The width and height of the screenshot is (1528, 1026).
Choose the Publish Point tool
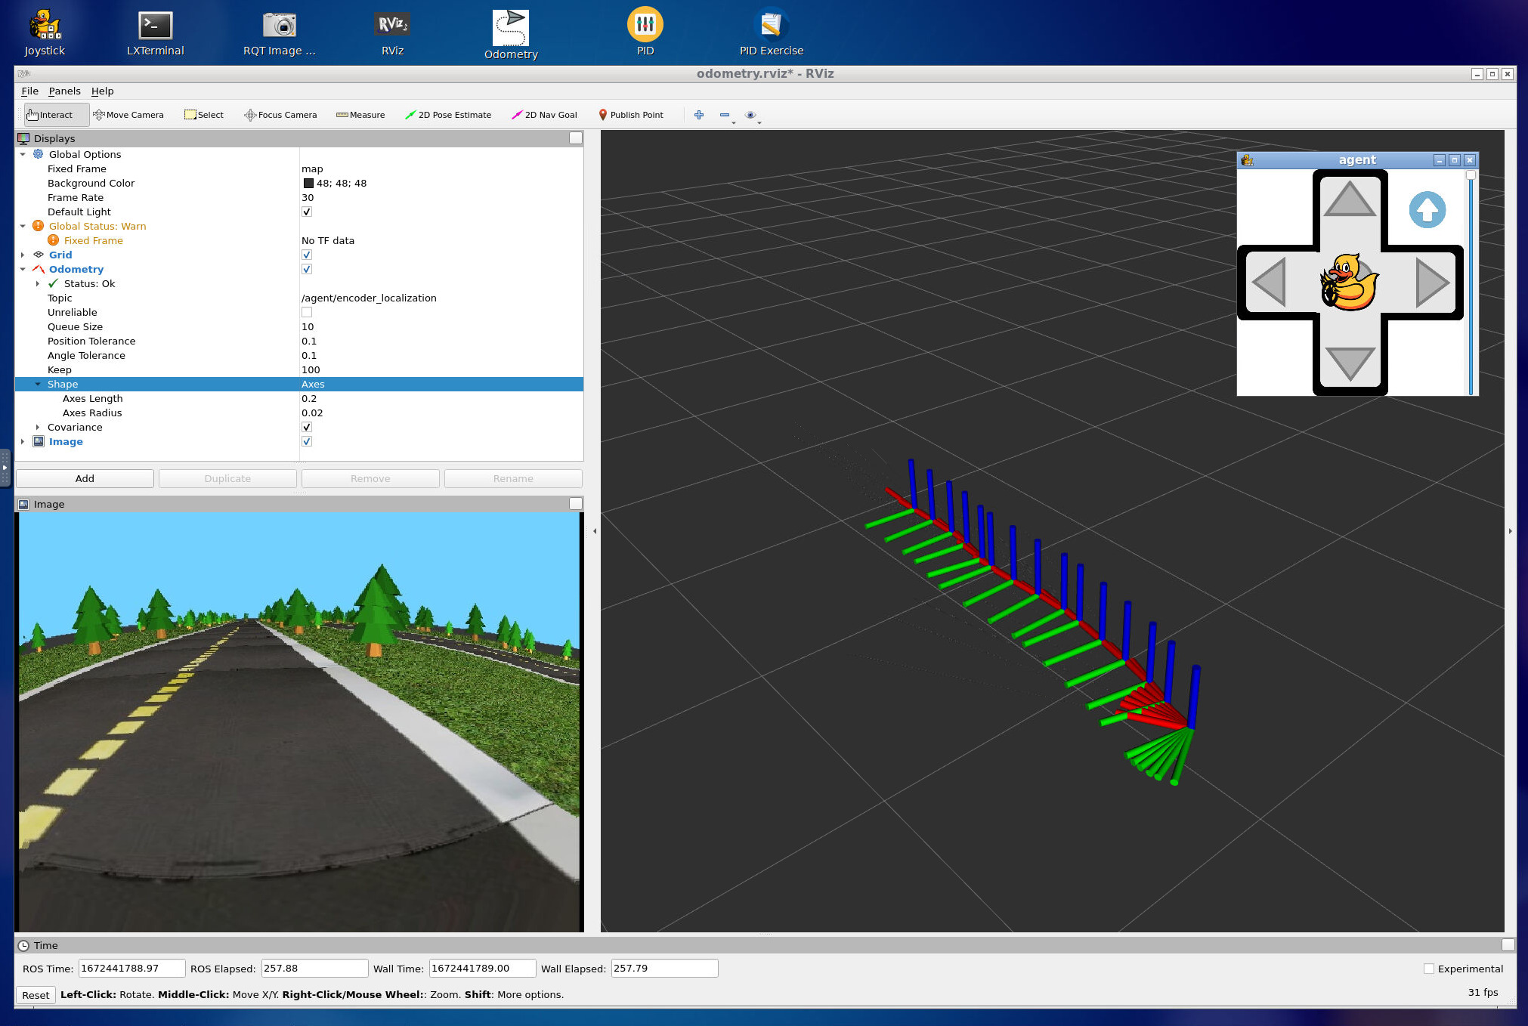[x=630, y=115]
